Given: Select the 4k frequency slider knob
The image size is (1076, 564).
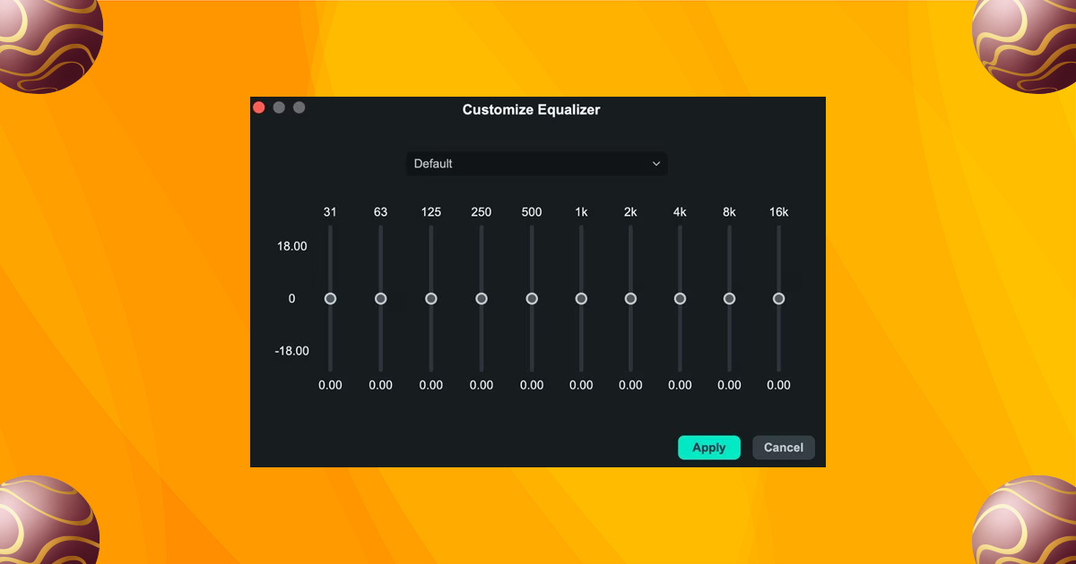Looking at the screenshot, I should point(680,298).
